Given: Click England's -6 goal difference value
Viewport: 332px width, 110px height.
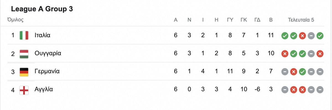Looking at the screenshot, I should tap(257, 90).
